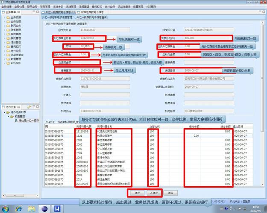Collapse the 前置管理 node under 待办任务列表
The width and height of the screenshot is (267, 213).
coord(8,116)
